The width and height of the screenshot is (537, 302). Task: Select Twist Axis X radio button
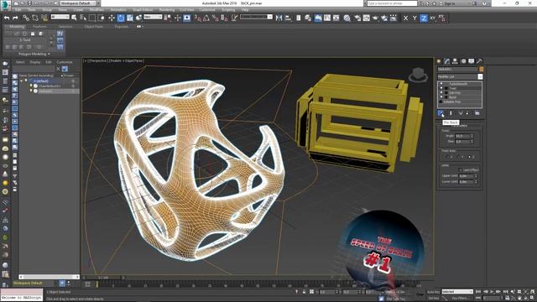448,157
